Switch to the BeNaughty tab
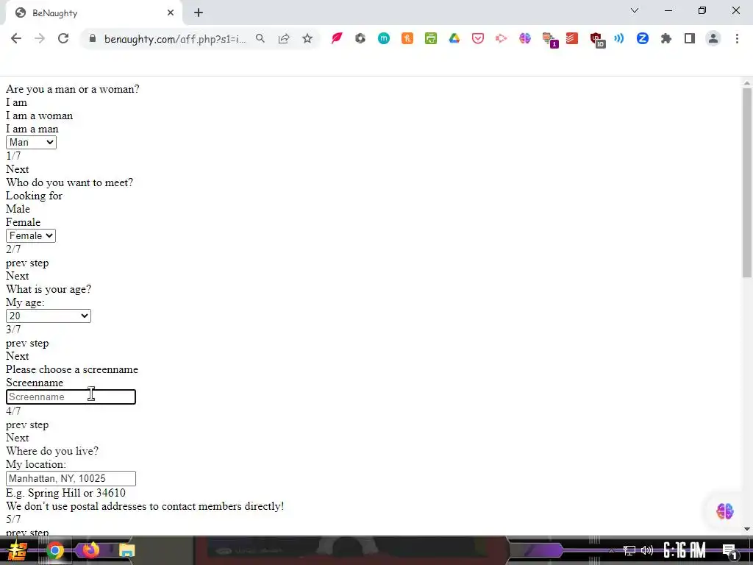753x565 pixels. coord(93,13)
